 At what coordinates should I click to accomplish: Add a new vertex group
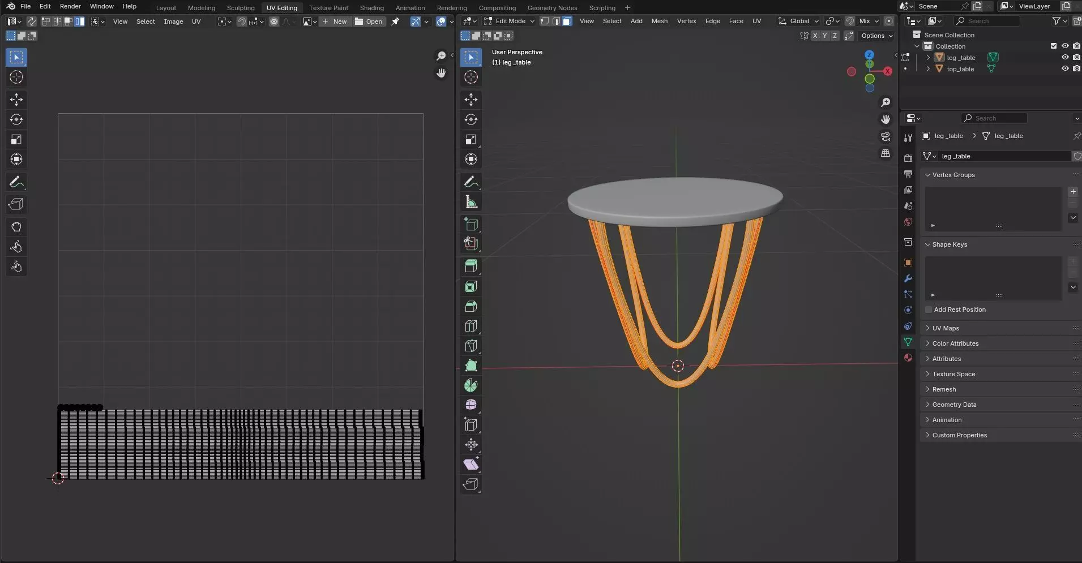click(1073, 192)
